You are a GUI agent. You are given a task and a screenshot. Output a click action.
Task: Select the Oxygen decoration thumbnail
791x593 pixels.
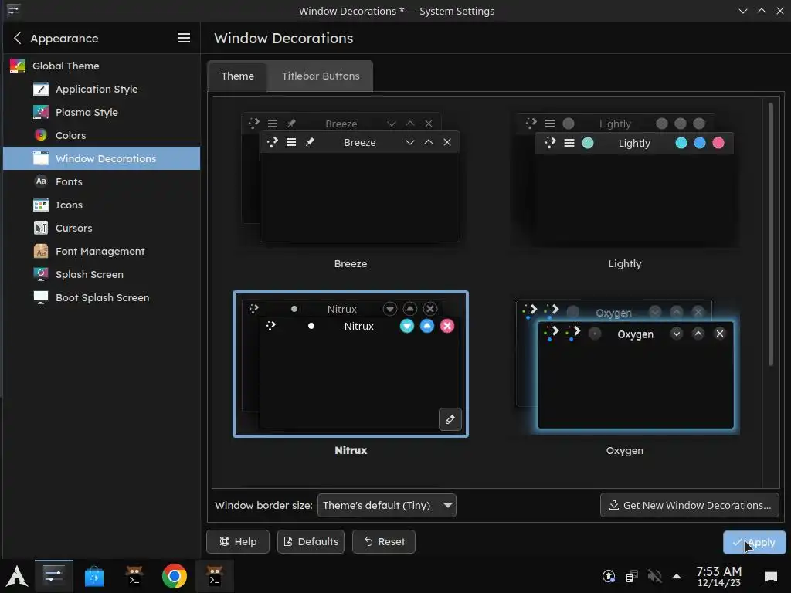(x=624, y=365)
